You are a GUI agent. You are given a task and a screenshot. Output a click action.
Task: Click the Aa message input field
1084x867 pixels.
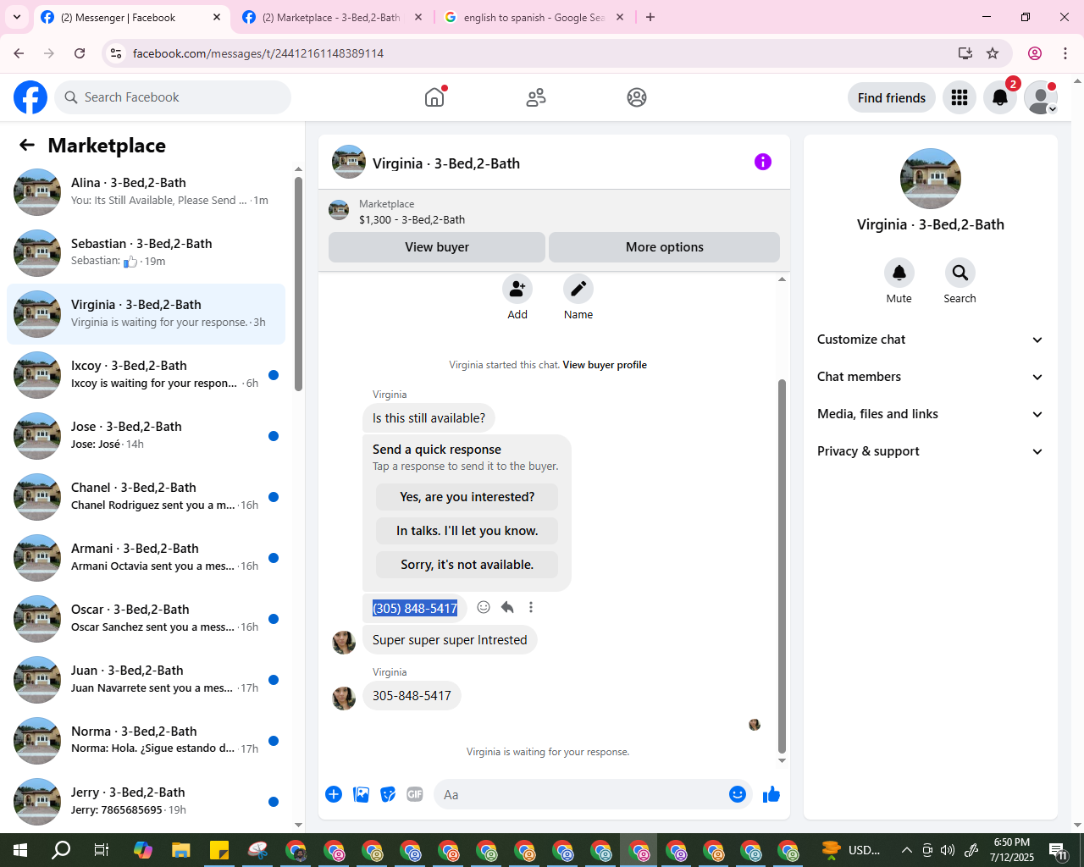(580, 794)
